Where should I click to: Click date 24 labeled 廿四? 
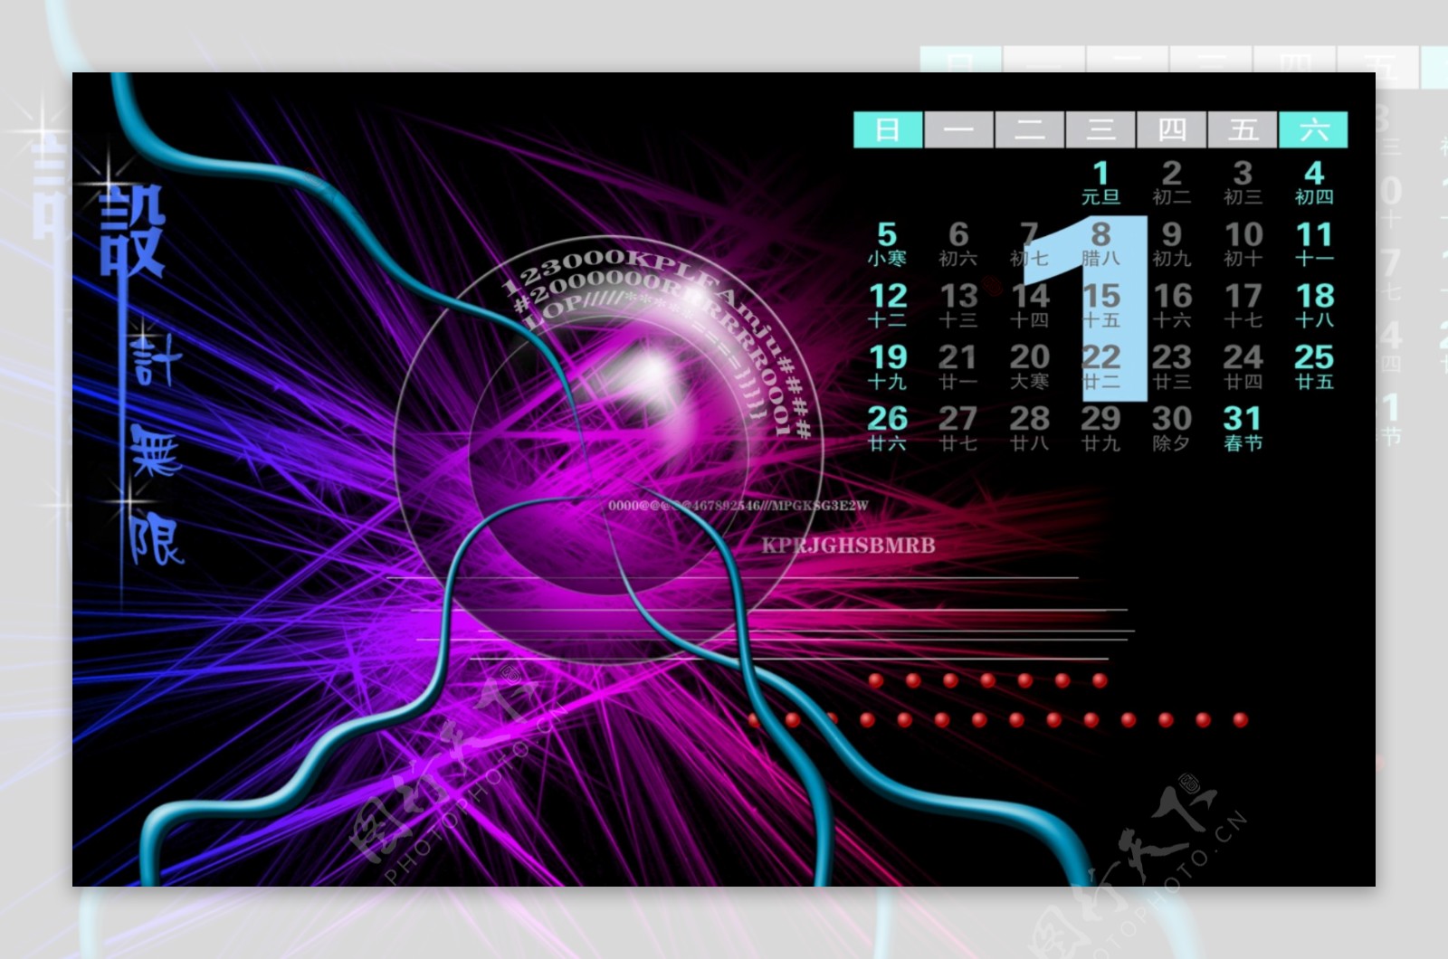pyautogui.click(x=1243, y=366)
